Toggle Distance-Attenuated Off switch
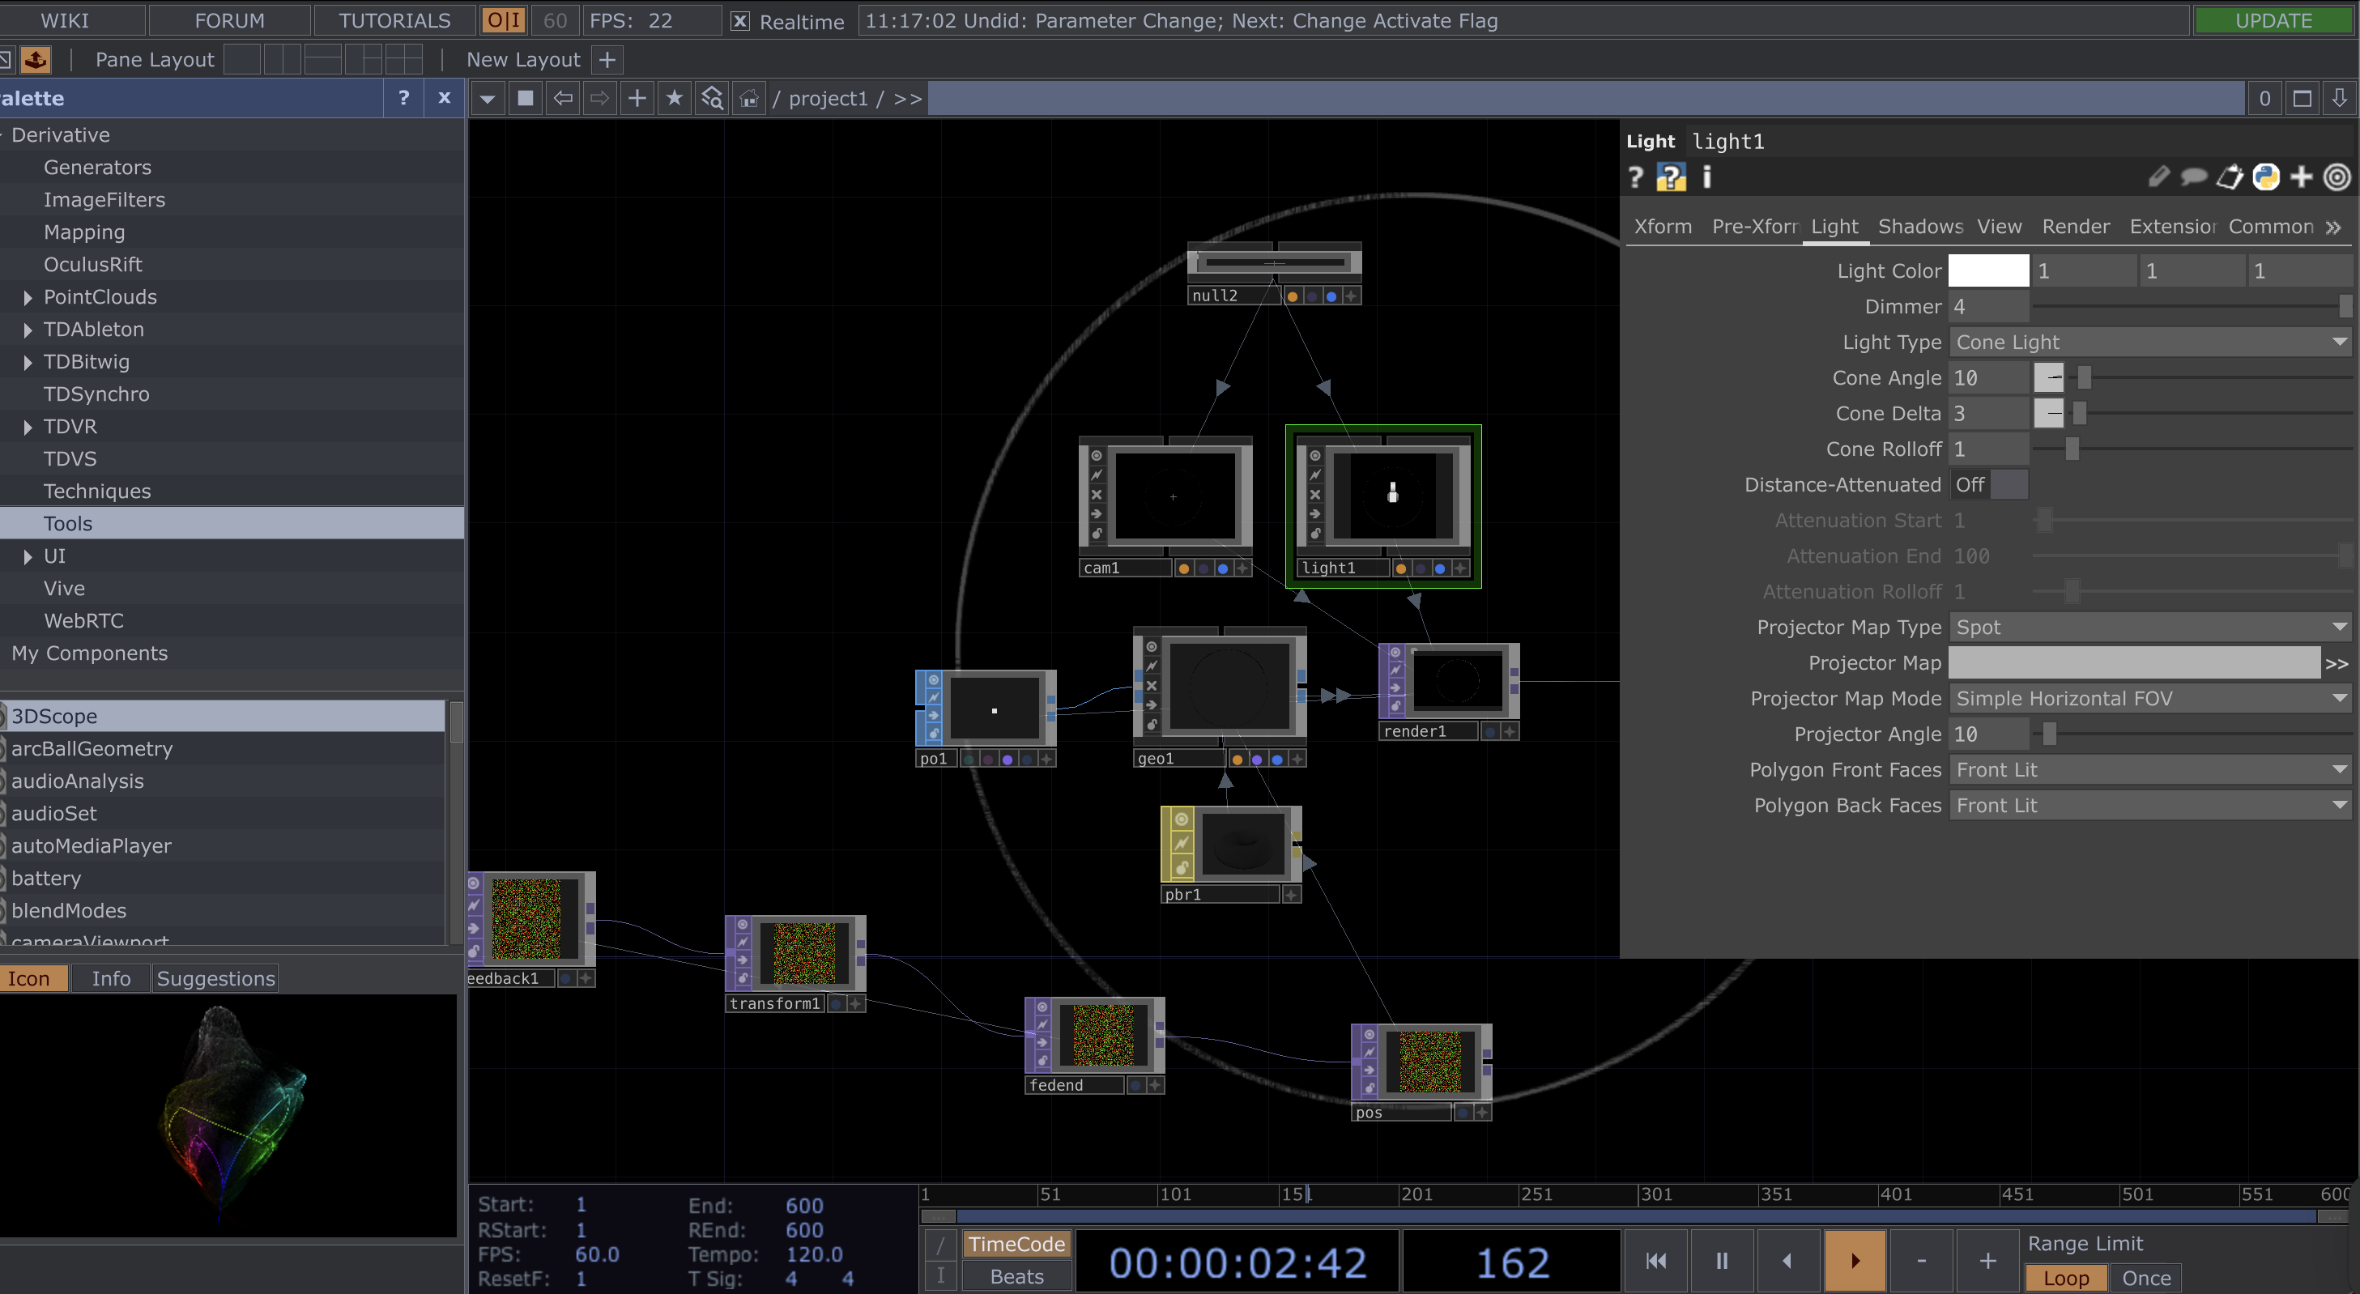The image size is (2360, 1294). click(x=1988, y=484)
